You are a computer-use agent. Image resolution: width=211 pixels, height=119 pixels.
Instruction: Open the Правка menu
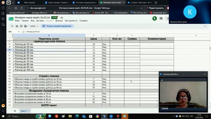coord(25,20)
